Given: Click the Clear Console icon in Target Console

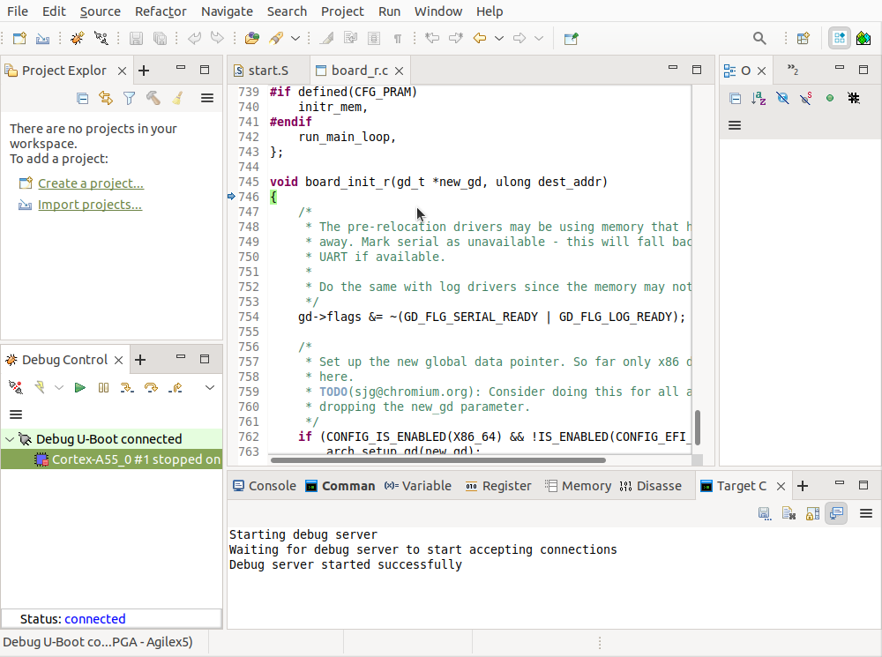Looking at the screenshot, I should tap(789, 513).
